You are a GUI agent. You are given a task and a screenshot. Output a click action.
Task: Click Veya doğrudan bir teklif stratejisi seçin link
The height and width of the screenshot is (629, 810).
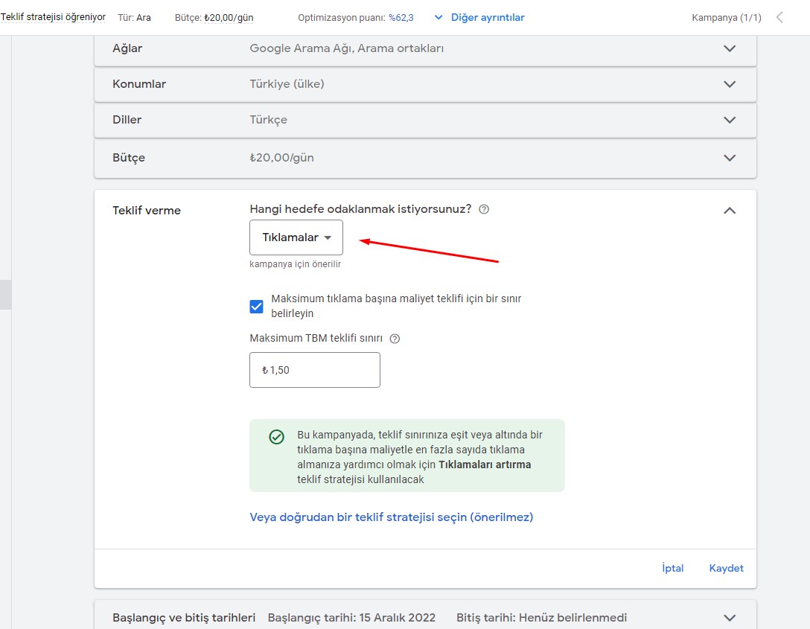tap(391, 517)
